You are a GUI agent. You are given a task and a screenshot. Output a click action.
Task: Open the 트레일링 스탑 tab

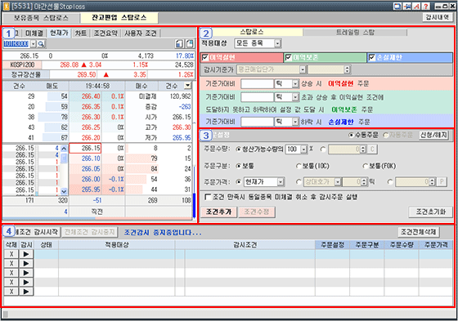click(355, 32)
